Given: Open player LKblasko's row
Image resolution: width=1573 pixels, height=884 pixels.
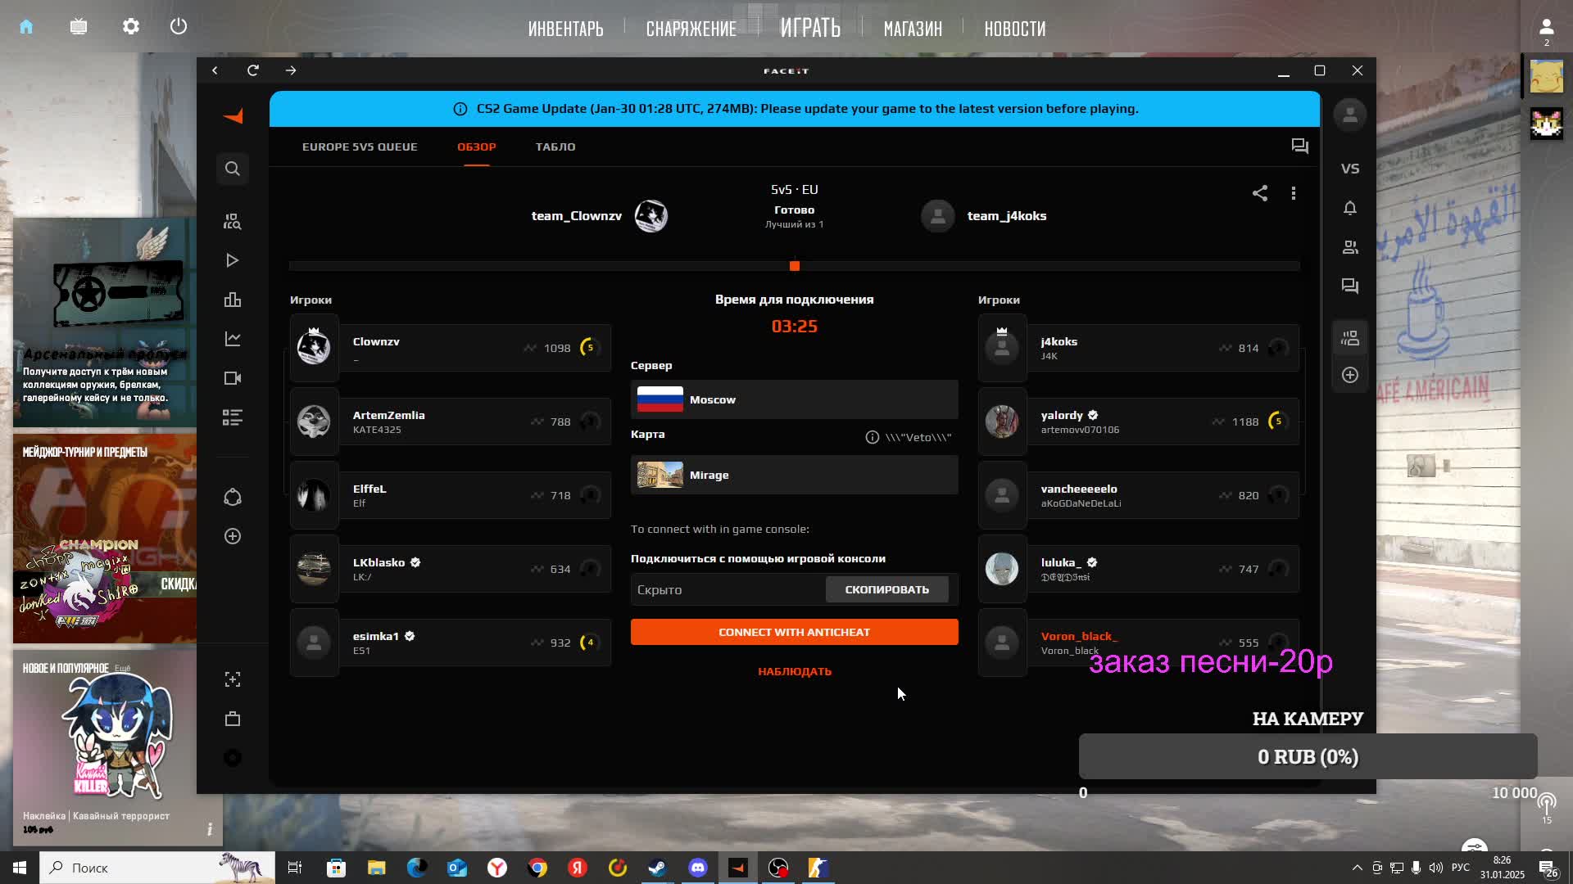Looking at the screenshot, I should 451,569.
